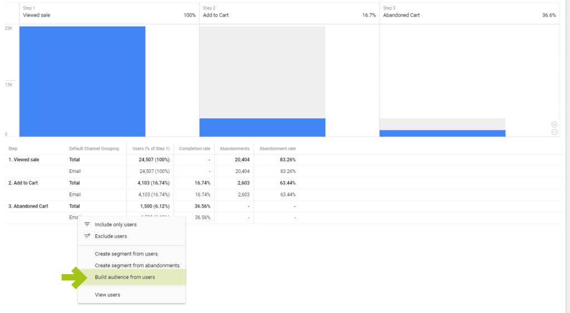Click the Abandonment rate column header
The width and height of the screenshot is (570, 313).
[x=277, y=149]
